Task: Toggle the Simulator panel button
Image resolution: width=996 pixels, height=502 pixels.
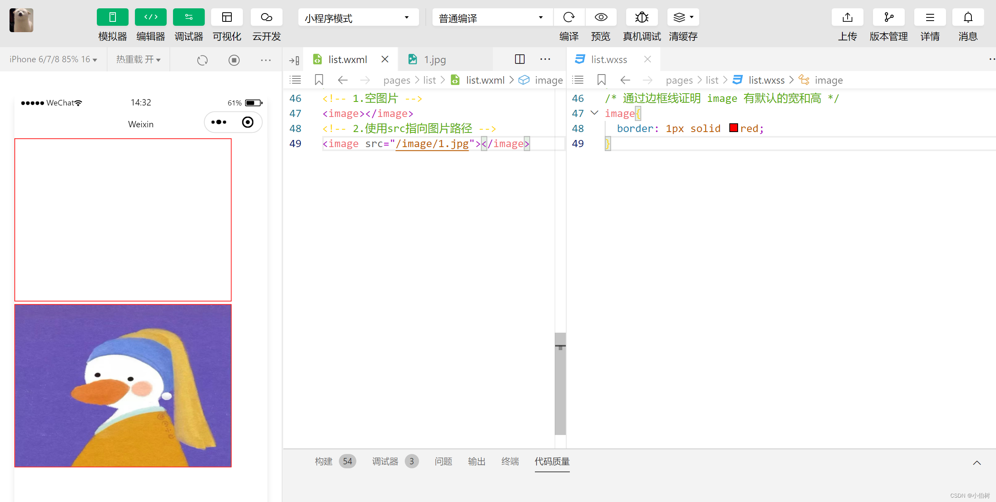Action: pyautogui.click(x=112, y=17)
